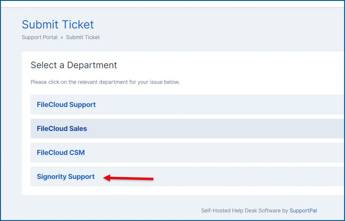Click the Submit Ticket page heading
This screenshot has width=345, height=221.
(x=58, y=24)
